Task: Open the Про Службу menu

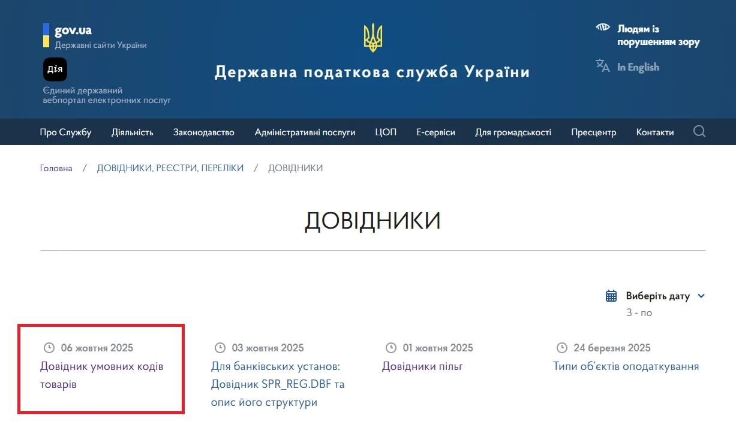Action: 65,132
